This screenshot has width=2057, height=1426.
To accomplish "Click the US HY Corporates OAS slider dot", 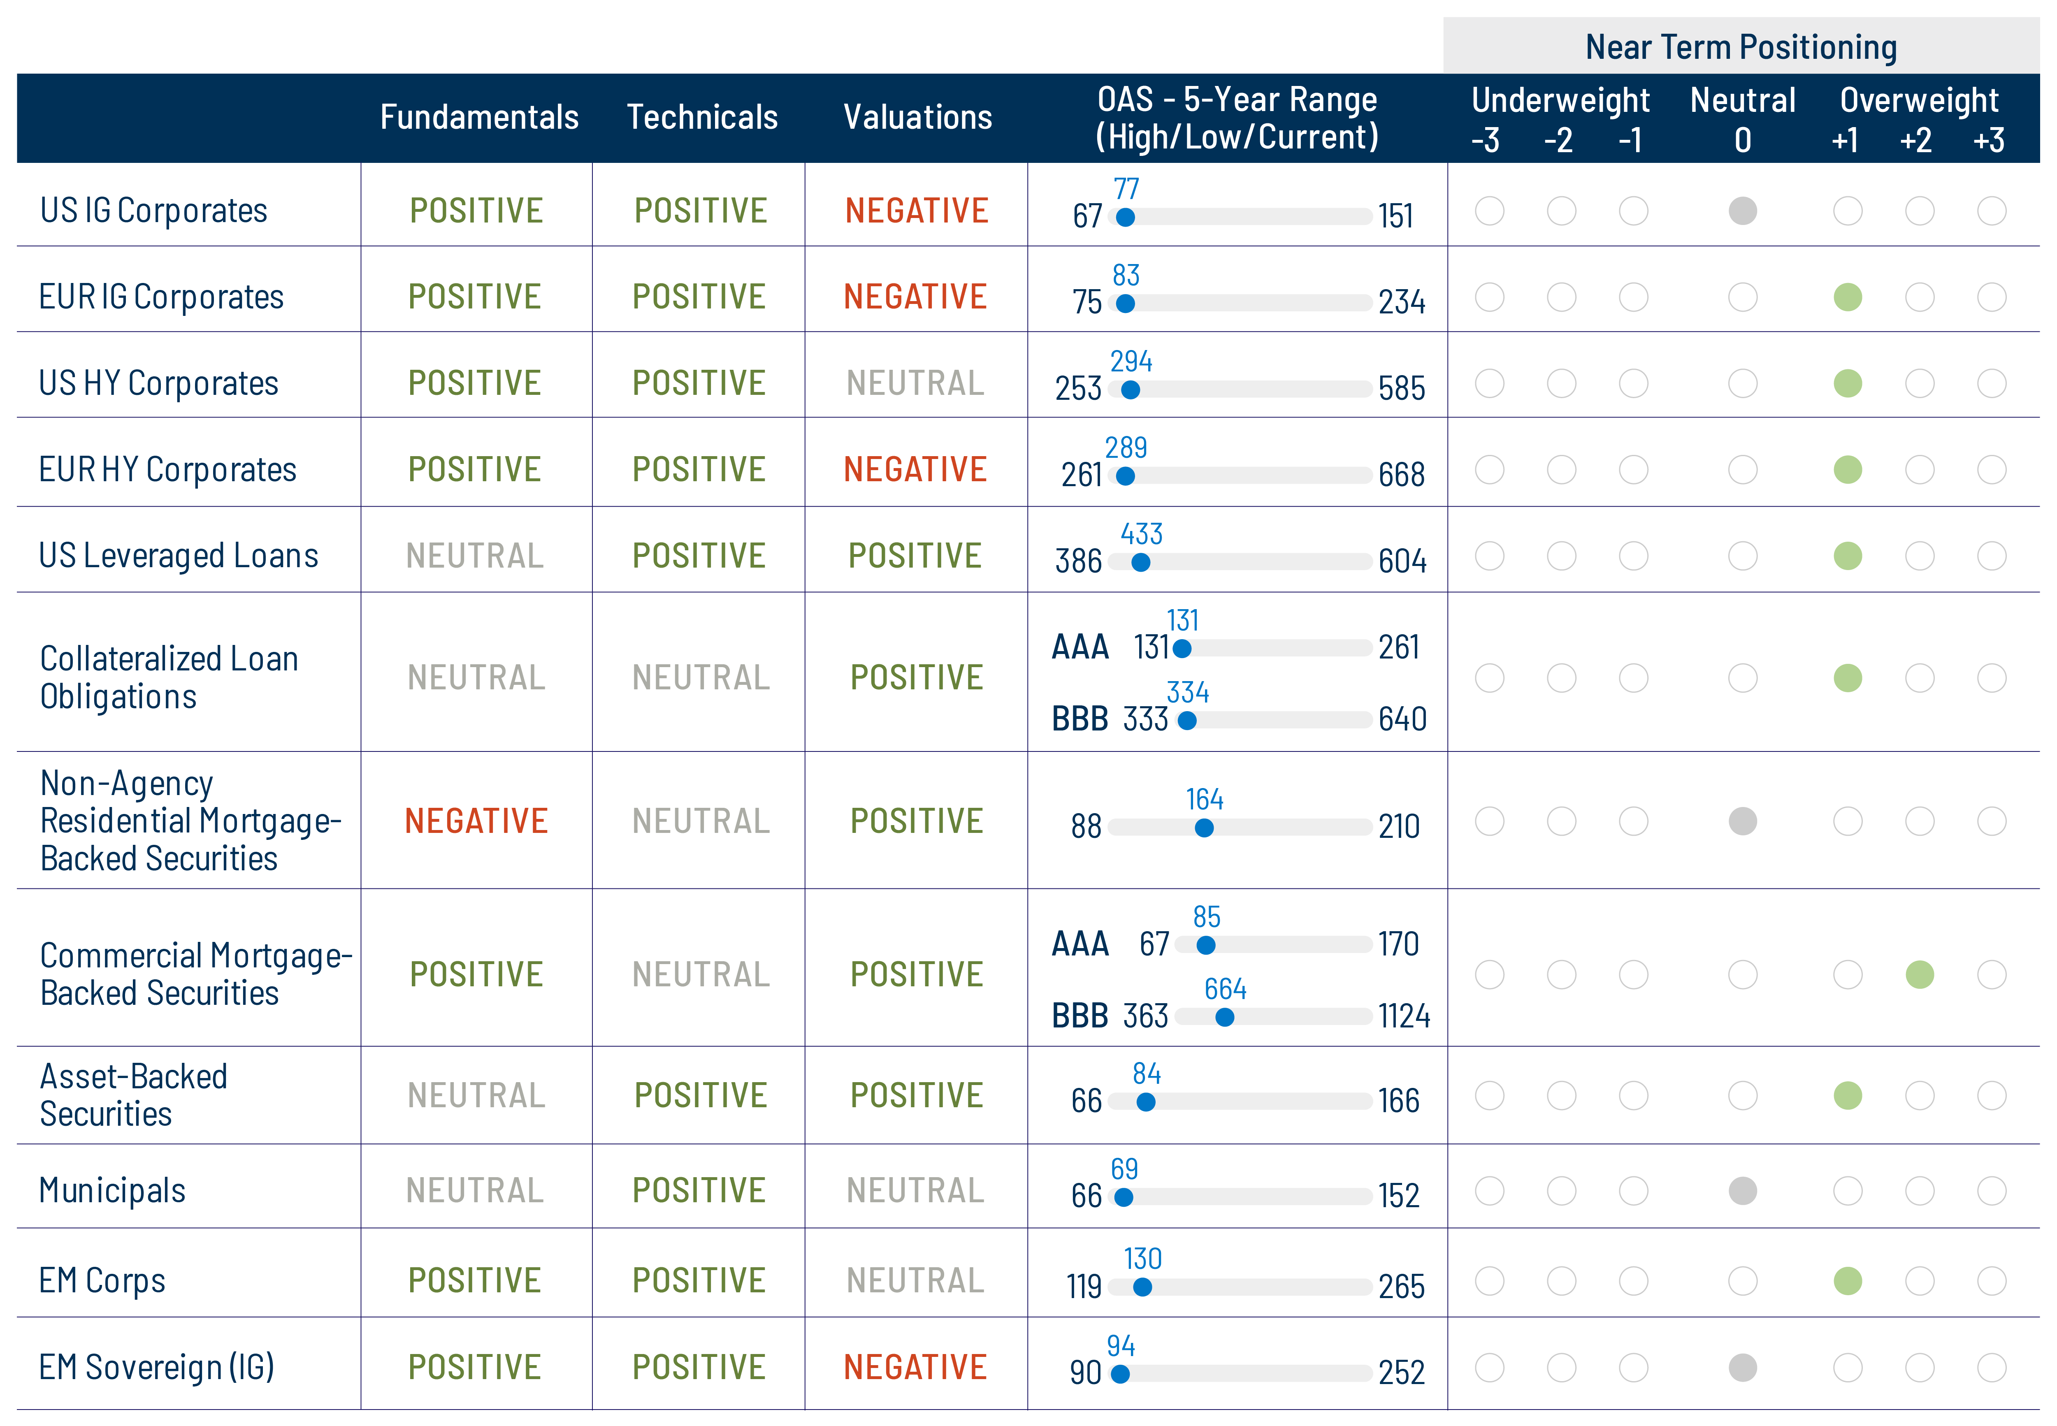I will (x=1131, y=390).
